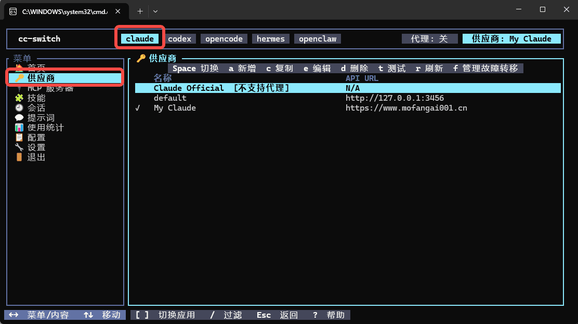Click the c 复制 action
Image resolution: width=578 pixels, height=324 pixels.
(280, 69)
